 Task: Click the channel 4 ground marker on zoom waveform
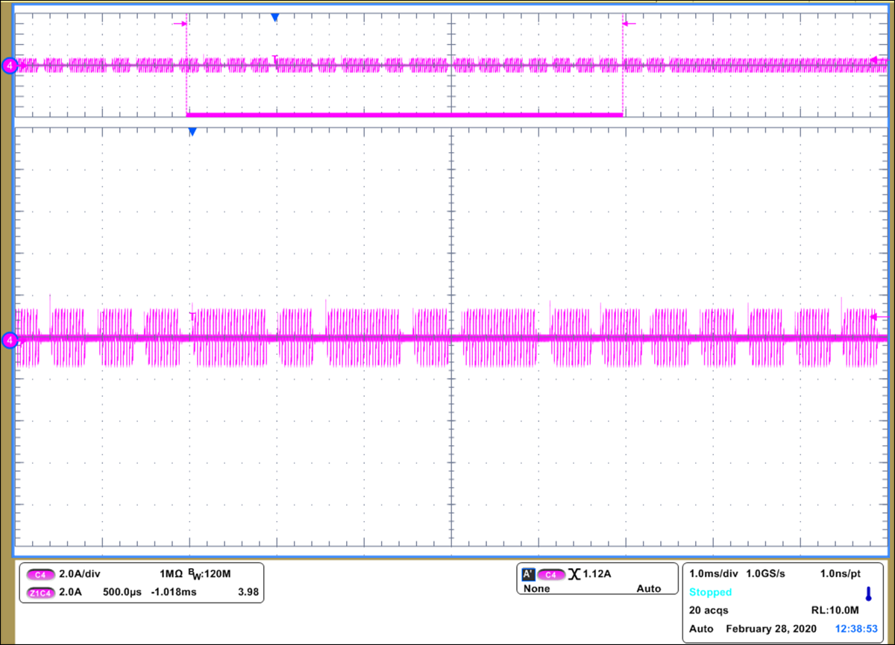point(9,341)
